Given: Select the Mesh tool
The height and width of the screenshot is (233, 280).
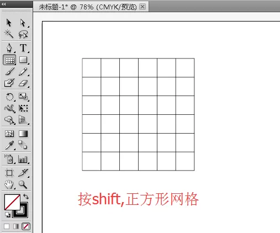Looking at the screenshot, I should 9,134.
